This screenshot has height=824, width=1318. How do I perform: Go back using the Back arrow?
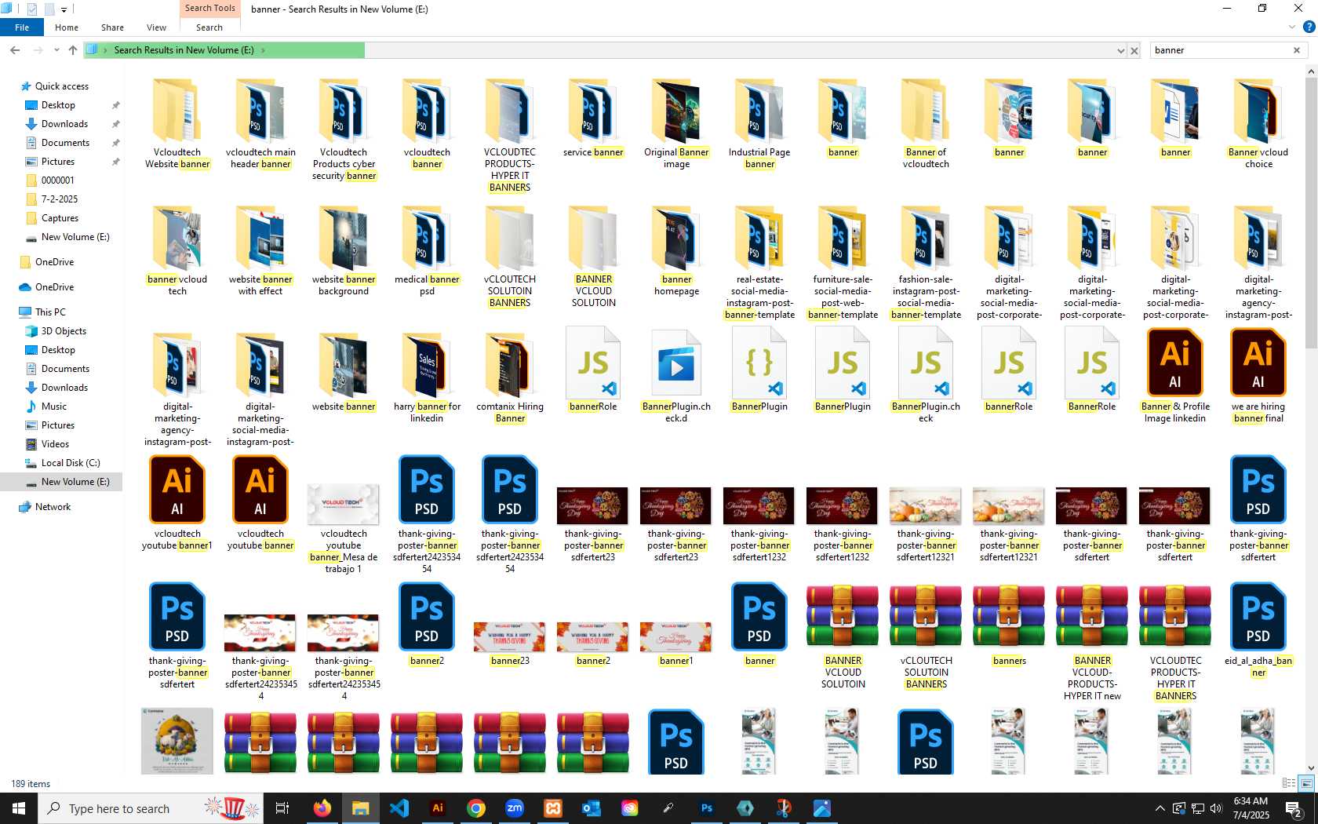pos(15,50)
